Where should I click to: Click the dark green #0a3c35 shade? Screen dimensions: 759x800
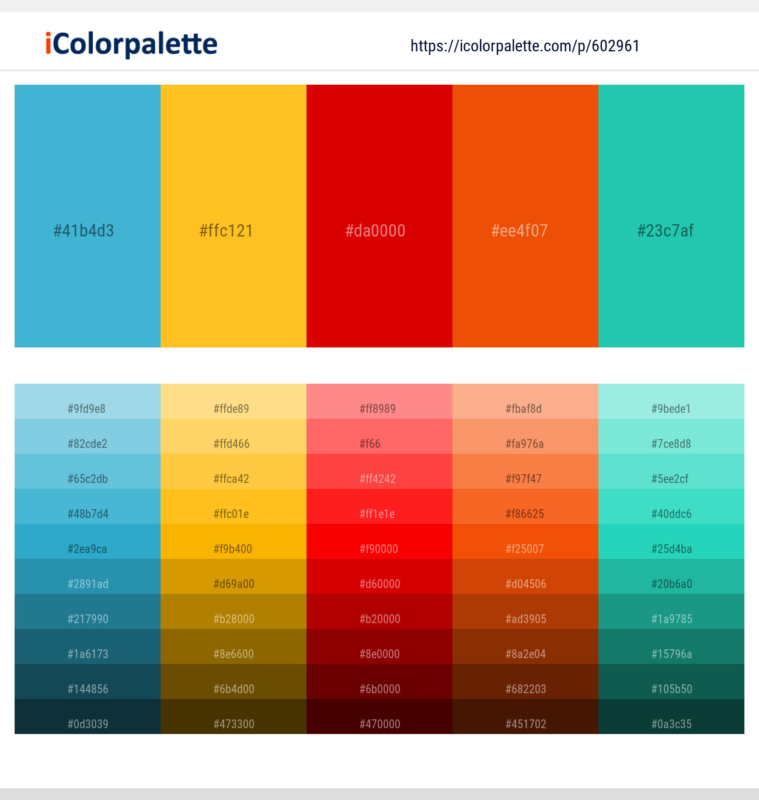671,724
